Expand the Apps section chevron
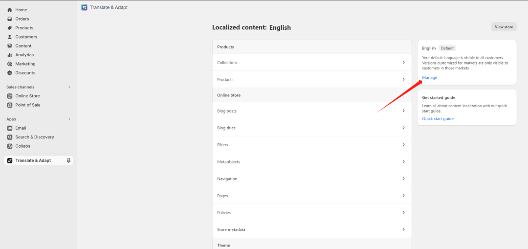 click(69, 119)
